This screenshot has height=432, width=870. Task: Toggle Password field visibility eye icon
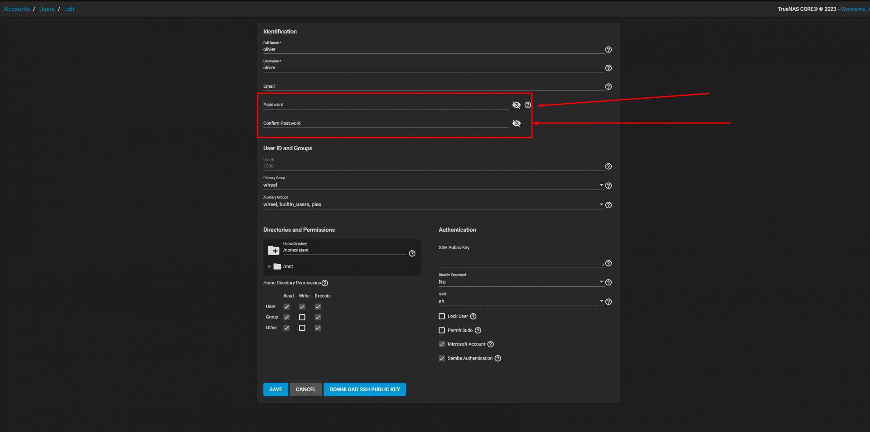(516, 105)
